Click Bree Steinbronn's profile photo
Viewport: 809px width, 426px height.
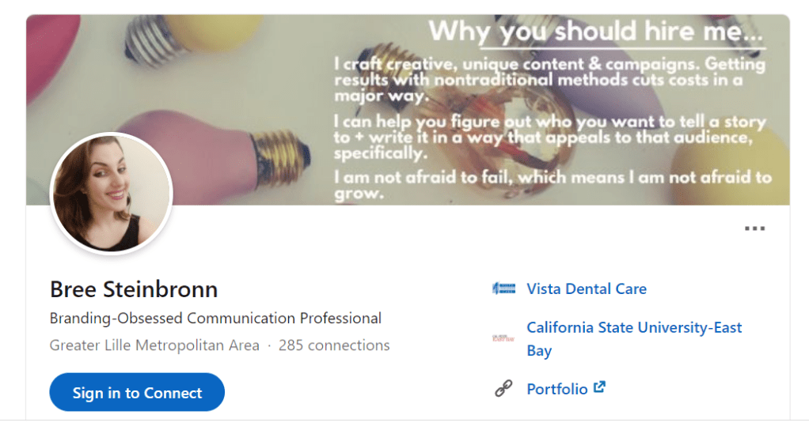(x=111, y=194)
